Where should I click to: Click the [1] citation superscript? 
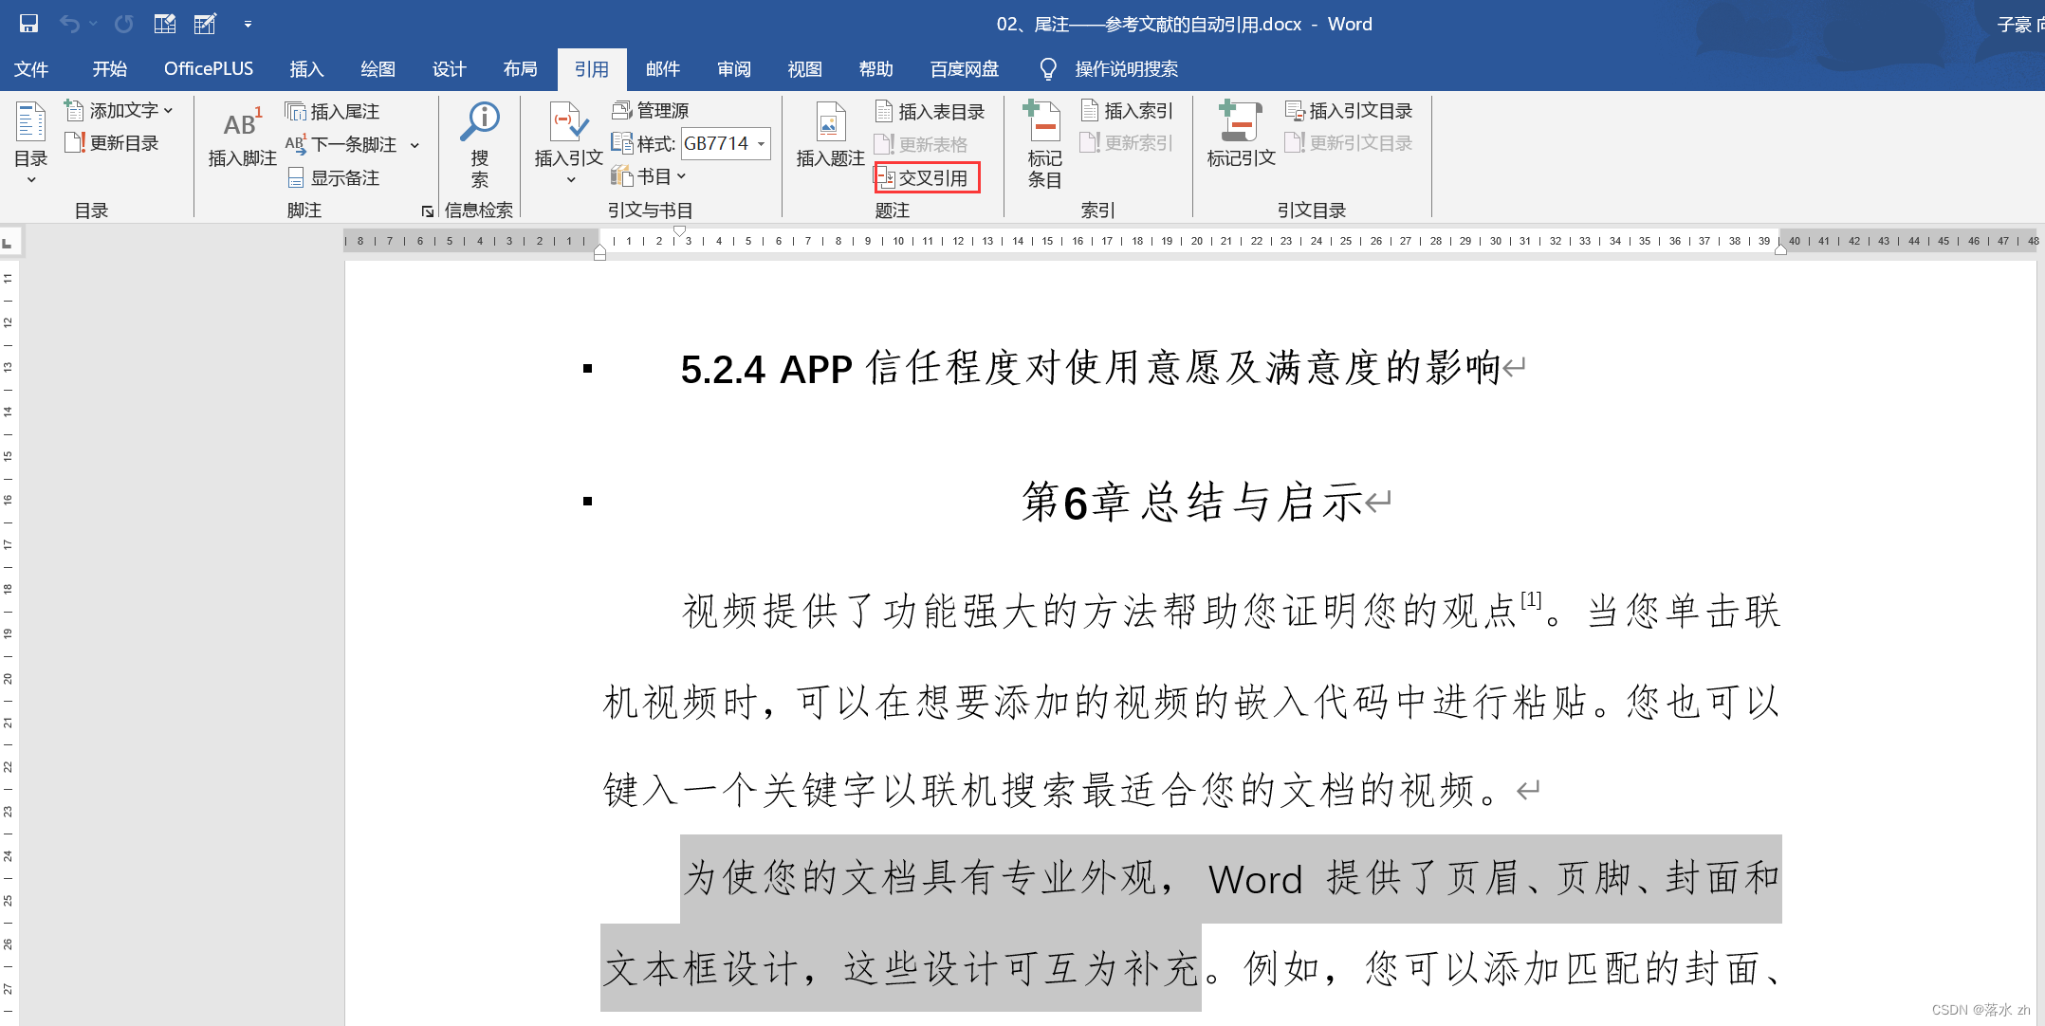pyautogui.click(x=1530, y=599)
